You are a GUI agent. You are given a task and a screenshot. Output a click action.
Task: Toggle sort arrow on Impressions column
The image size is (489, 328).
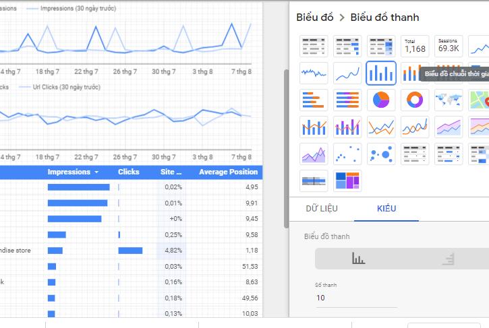pos(96,172)
